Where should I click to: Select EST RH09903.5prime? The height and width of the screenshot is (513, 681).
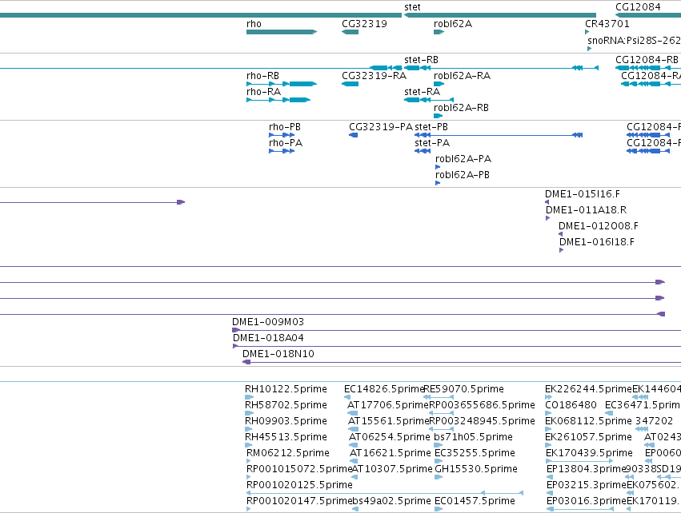tap(286, 421)
